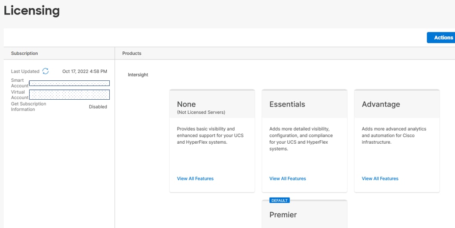Click the Smart Account redacted field
Screen dimensions: 455x228
tap(69, 83)
